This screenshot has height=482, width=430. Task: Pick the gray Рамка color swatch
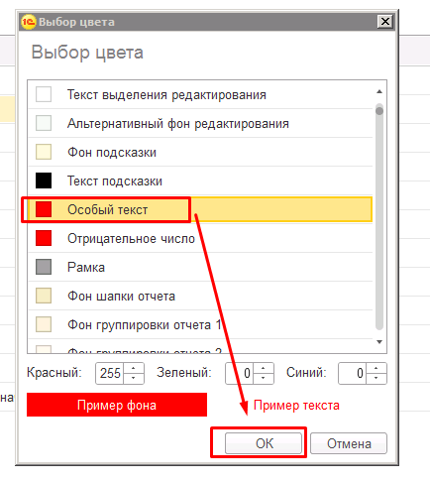pos(44,267)
